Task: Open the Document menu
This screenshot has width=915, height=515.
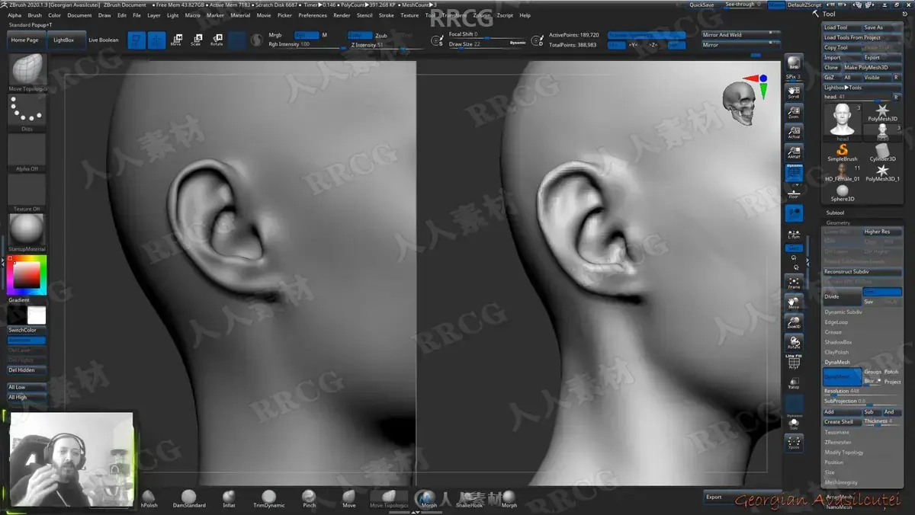Action: pos(79,15)
